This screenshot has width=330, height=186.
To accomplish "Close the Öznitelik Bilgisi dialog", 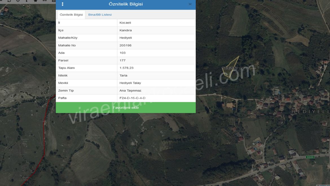I will coord(190,4).
